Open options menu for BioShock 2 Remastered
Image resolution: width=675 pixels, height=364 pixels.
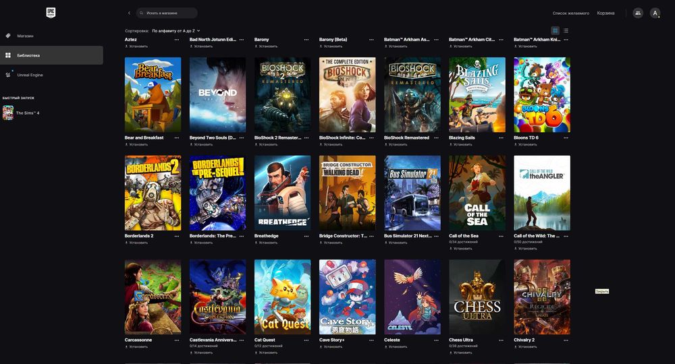[x=306, y=138]
